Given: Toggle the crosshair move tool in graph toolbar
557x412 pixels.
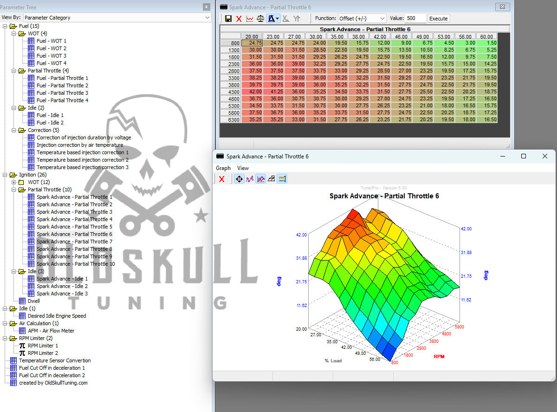Looking at the screenshot, I should coord(239,179).
